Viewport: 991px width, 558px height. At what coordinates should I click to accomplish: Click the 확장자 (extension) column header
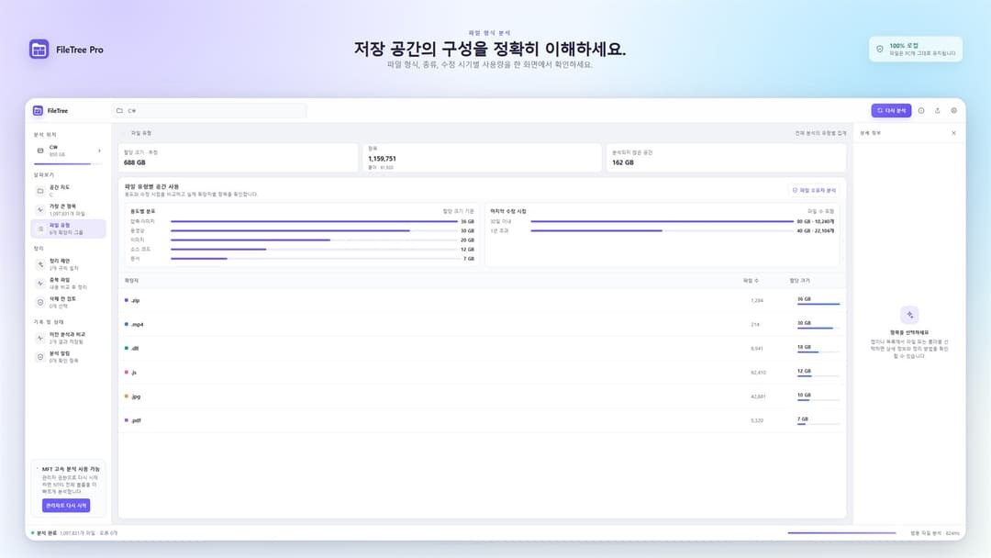pyautogui.click(x=131, y=281)
